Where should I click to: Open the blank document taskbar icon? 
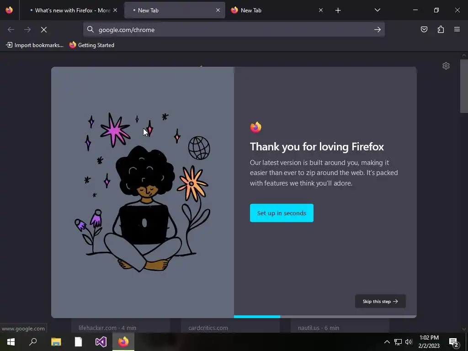tap(78, 342)
